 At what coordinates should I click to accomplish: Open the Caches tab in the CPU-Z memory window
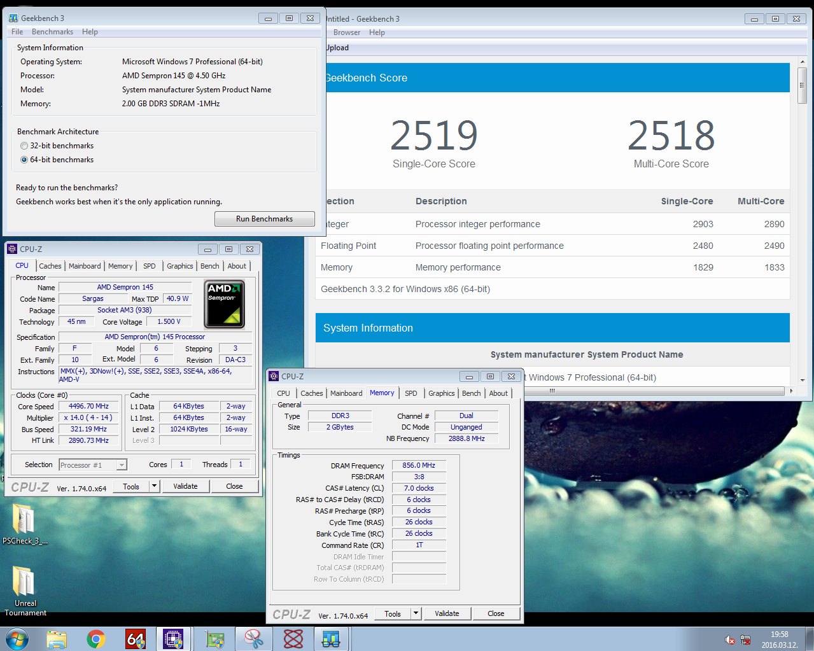[312, 393]
